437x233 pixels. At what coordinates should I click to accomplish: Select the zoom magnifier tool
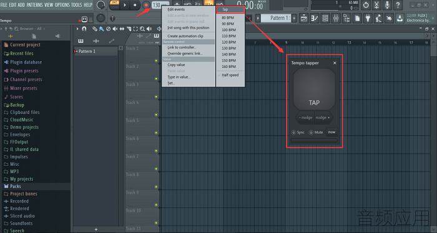[142, 29]
